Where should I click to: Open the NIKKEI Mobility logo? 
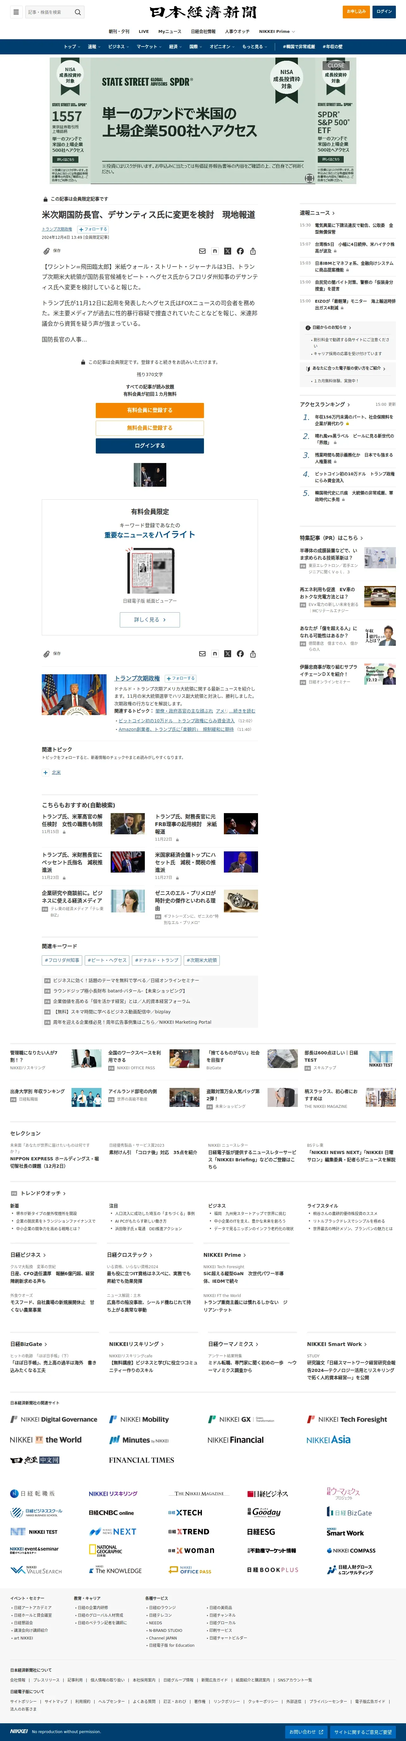pyautogui.click(x=139, y=1419)
